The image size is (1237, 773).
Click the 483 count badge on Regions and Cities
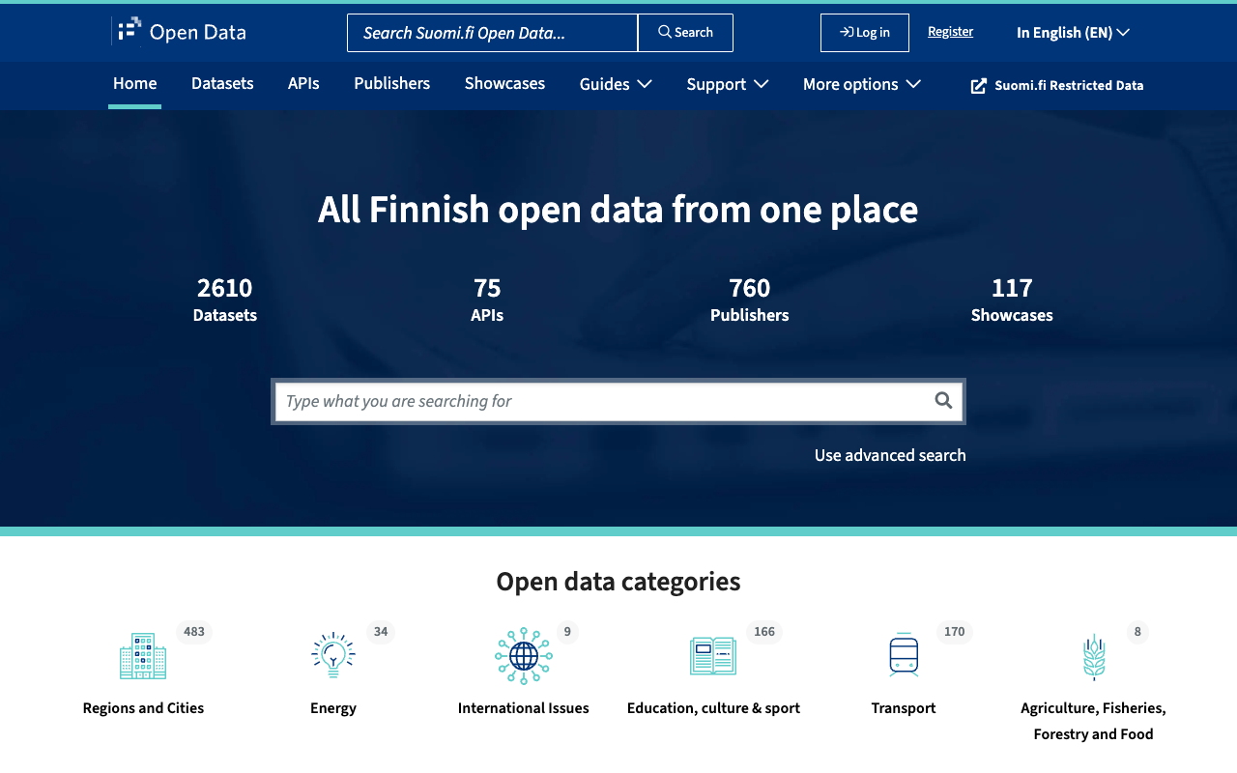click(x=194, y=632)
